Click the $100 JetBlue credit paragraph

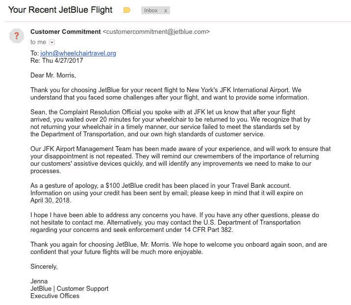click(167, 193)
